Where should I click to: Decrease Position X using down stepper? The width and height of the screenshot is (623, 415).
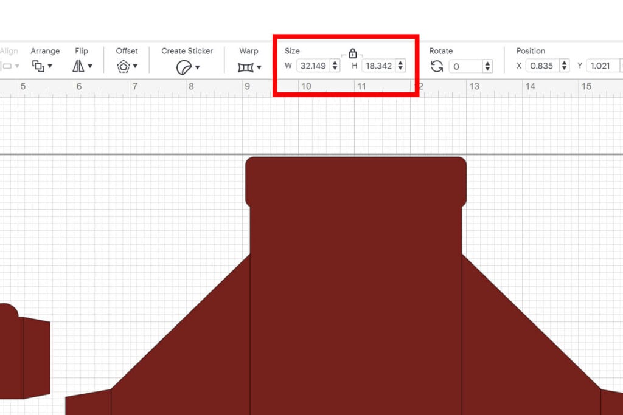click(x=565, y=69)
